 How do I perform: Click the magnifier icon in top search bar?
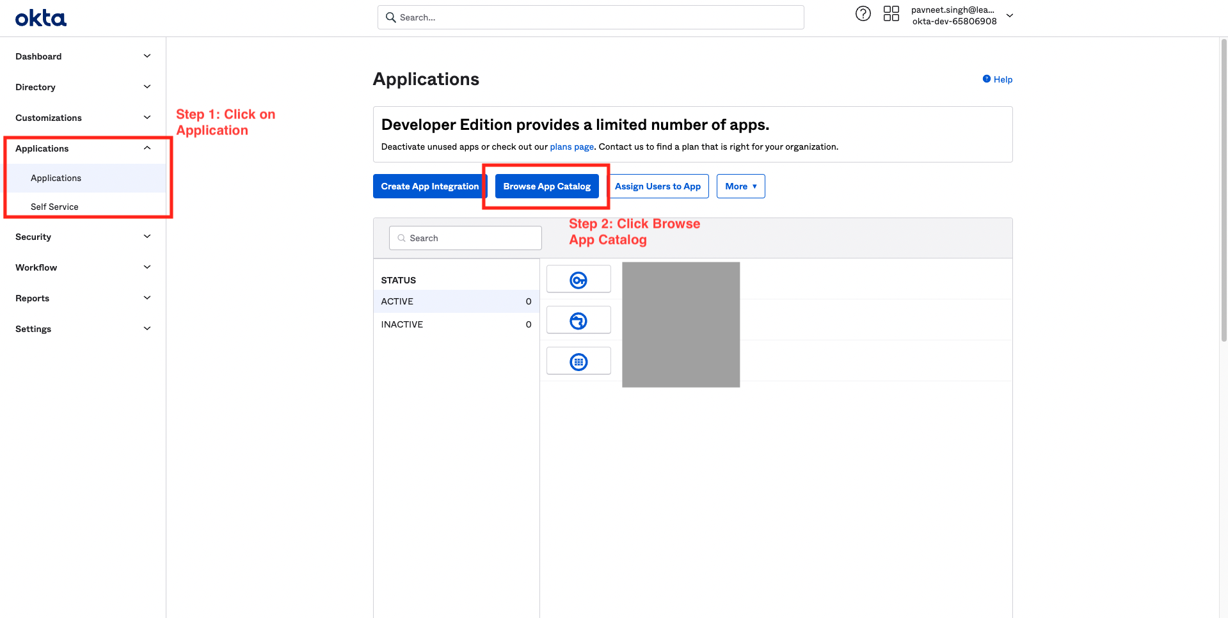[x=391, y=17]
